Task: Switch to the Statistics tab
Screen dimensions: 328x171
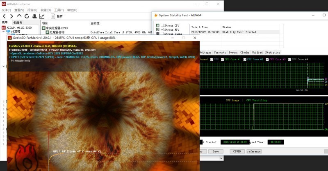Action: [272, 52]
